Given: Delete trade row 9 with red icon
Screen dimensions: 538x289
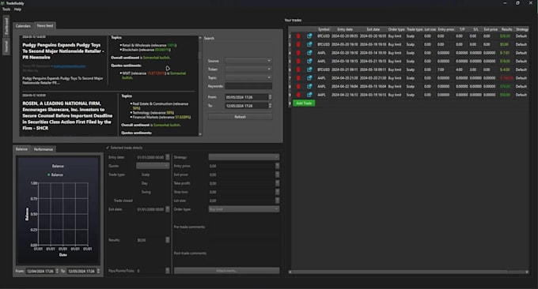Looking at the screenshot, I should 298,95.
